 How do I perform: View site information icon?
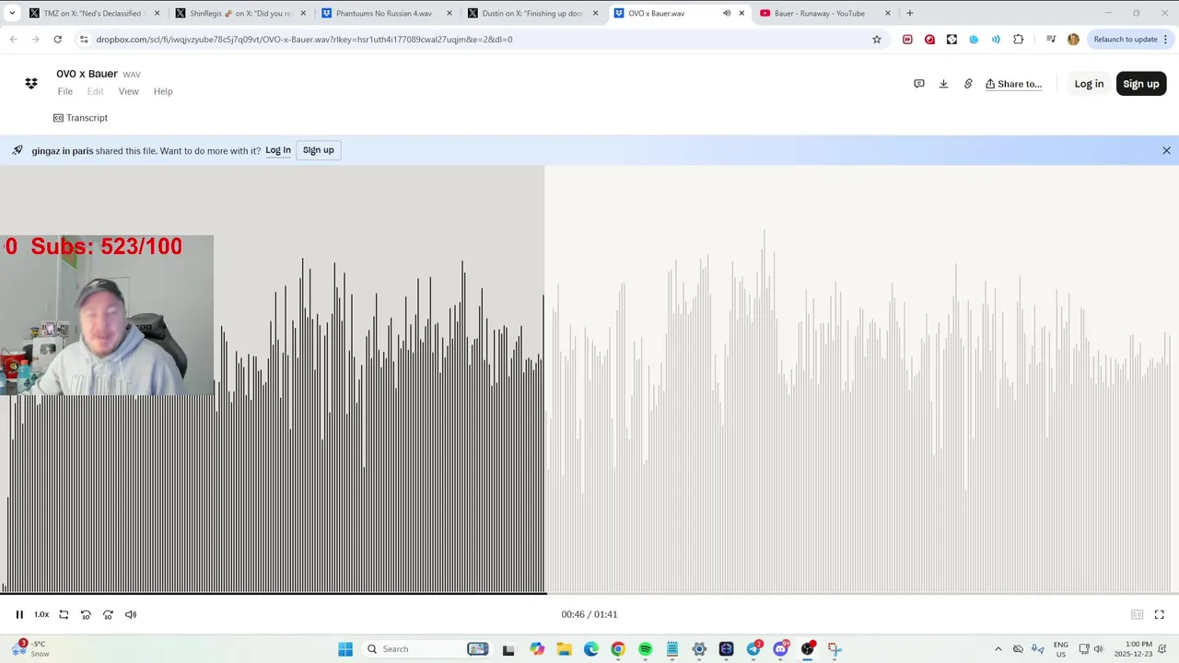tap(84, 40)
